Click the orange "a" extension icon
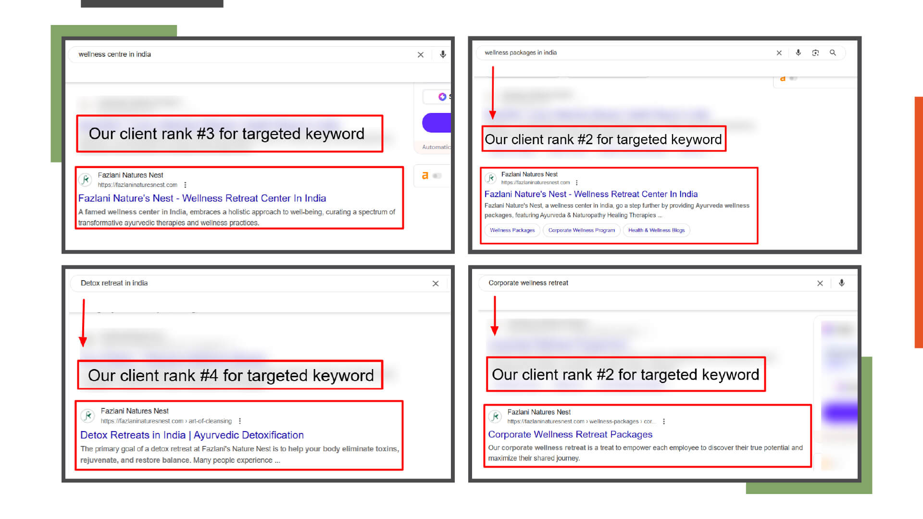The width and height of the screenshot is (923, 519). 425,176
